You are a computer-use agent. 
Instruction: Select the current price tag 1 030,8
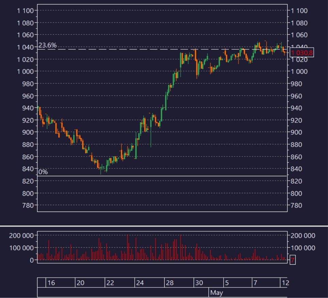(302, 53)
